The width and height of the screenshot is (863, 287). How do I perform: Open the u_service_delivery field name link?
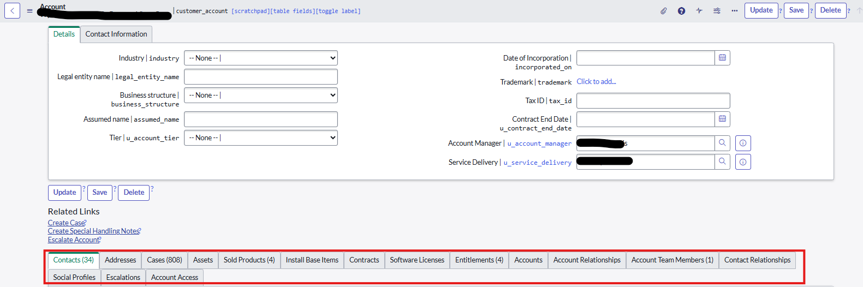pyautogui.click(x=538, y=163)
